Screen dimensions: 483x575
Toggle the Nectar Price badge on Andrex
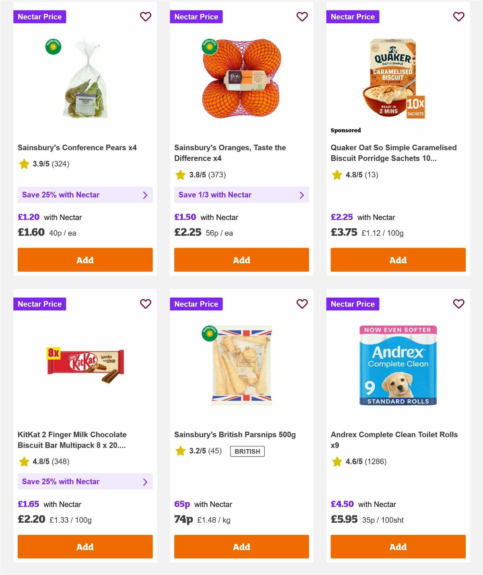[x=353, y=304]
